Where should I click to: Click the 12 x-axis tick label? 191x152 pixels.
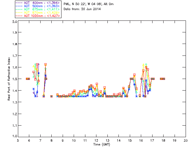click(x=96, y=140)
